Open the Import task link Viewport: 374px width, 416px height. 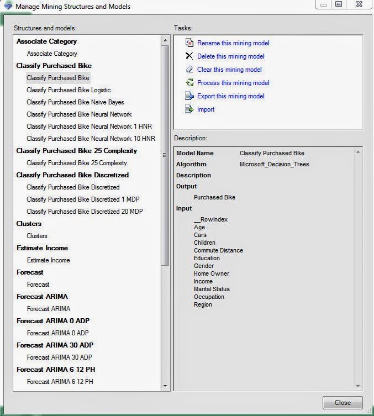click(206, 109)
